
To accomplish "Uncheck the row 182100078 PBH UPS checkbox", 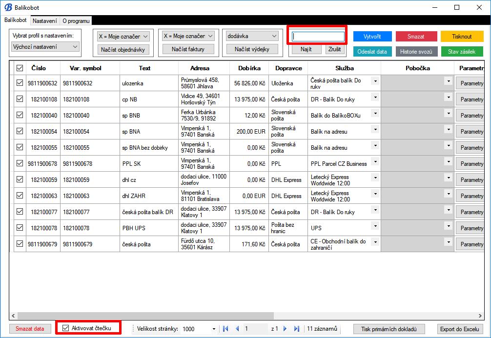I will [20, 227].
